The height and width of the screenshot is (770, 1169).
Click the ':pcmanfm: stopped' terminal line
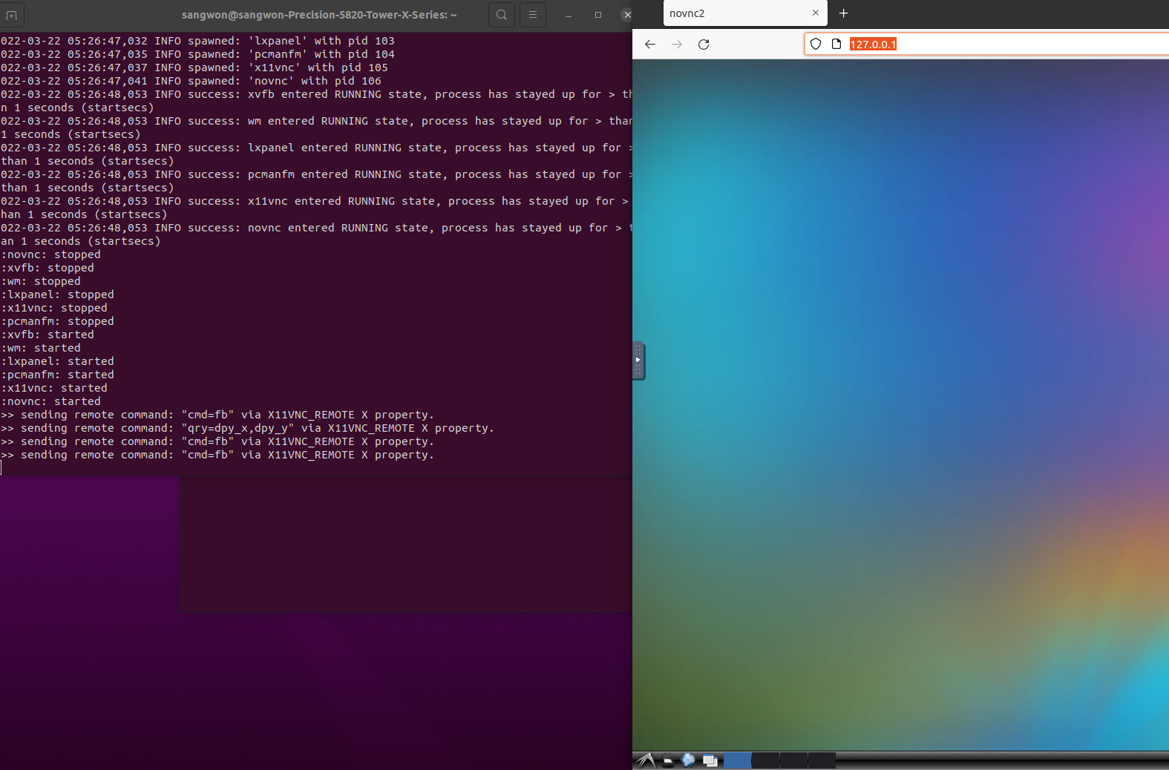coord(57,321)
